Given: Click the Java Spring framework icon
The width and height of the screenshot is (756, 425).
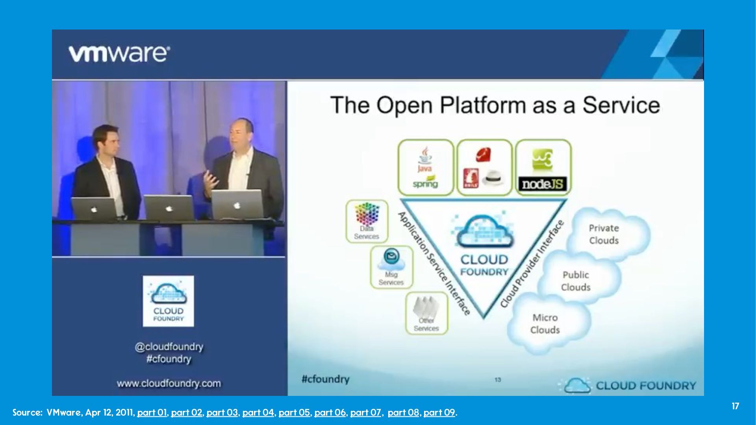Looking at the screenshot, I should [425, 168].
